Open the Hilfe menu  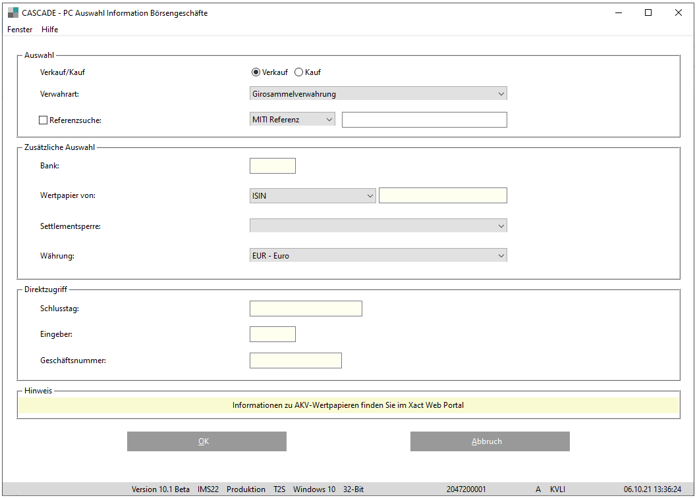[x=49, y=30]
